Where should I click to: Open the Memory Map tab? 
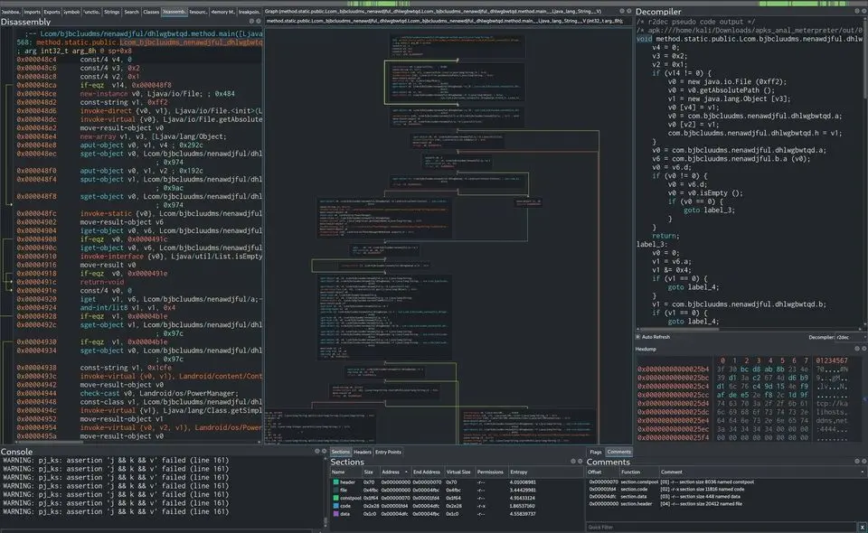[222, 12]
